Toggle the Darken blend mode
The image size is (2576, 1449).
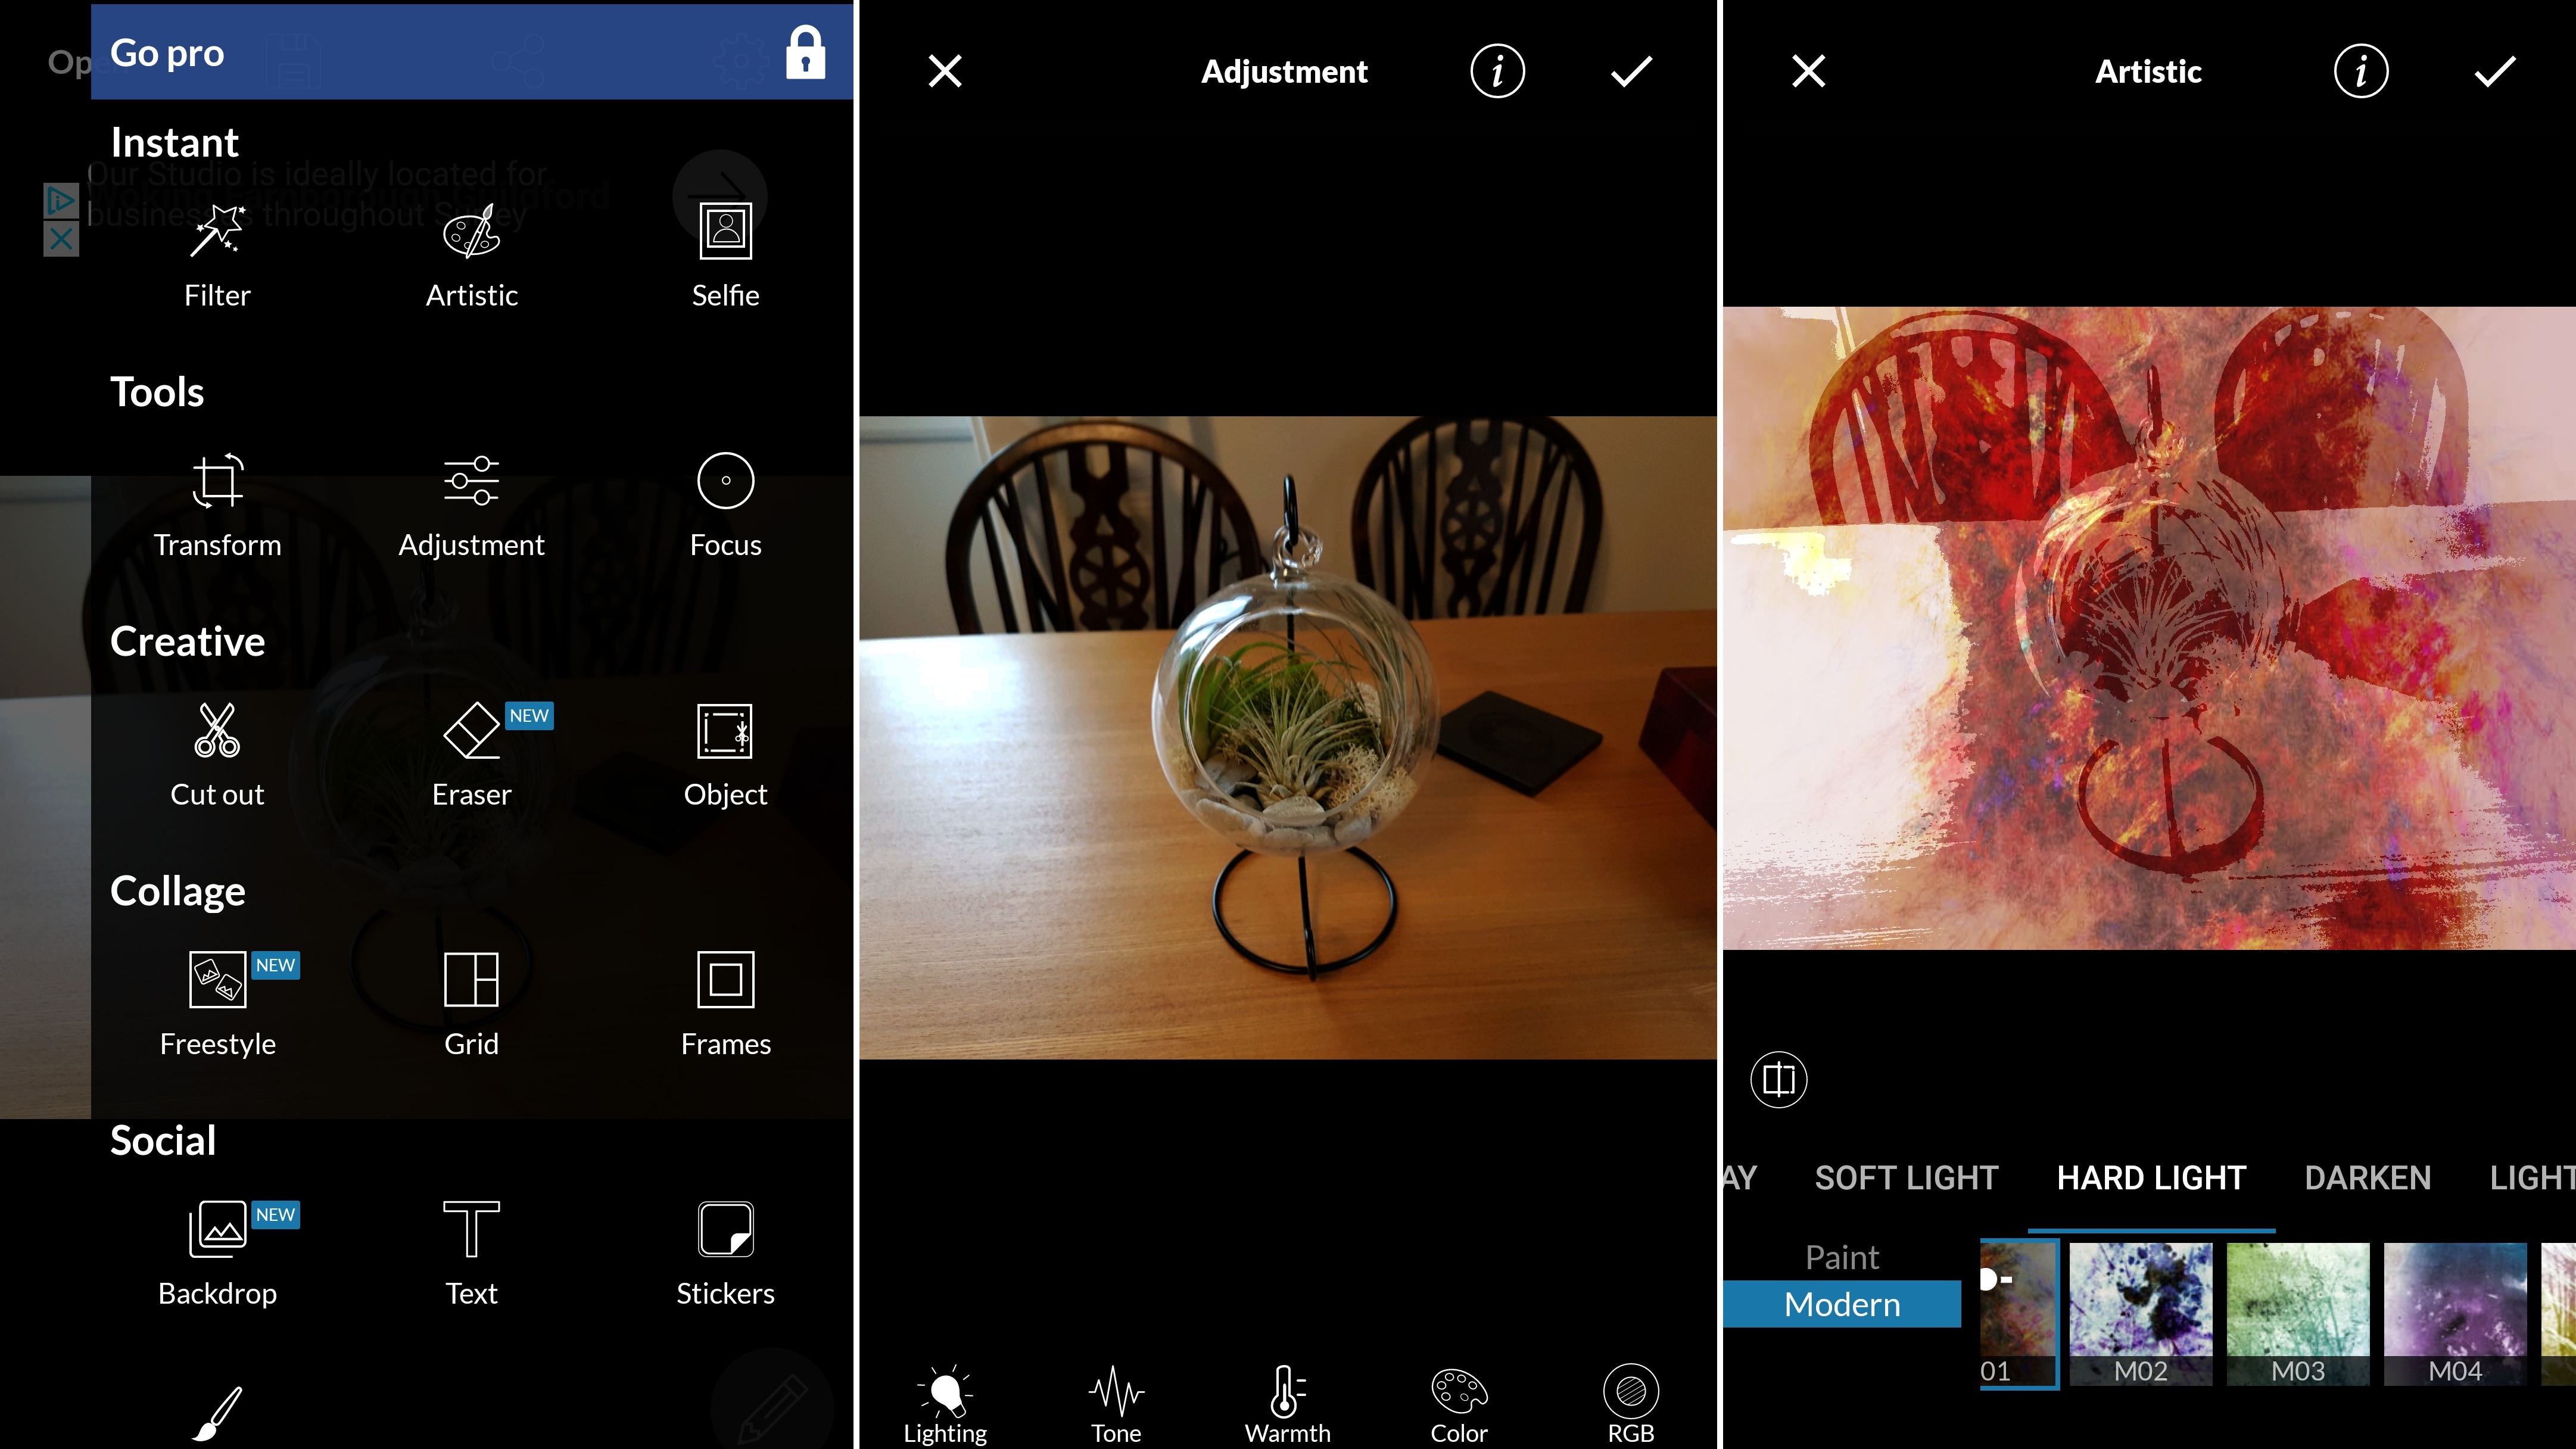[x=2367, y=1177]
